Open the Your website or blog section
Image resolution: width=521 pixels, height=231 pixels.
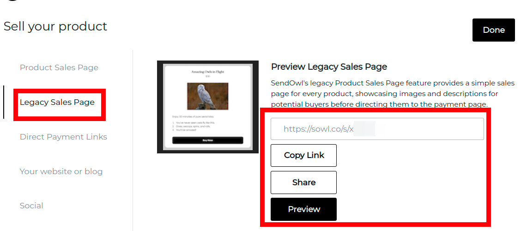click(x=61, y=171)
